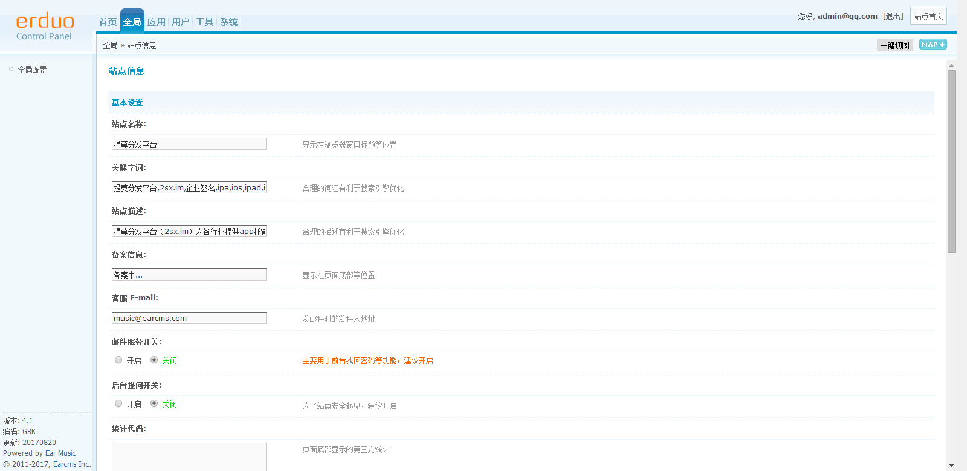Screen dimensions: 967x471
Task: Click the vertical scrollbar thumb
Action: 951,161
